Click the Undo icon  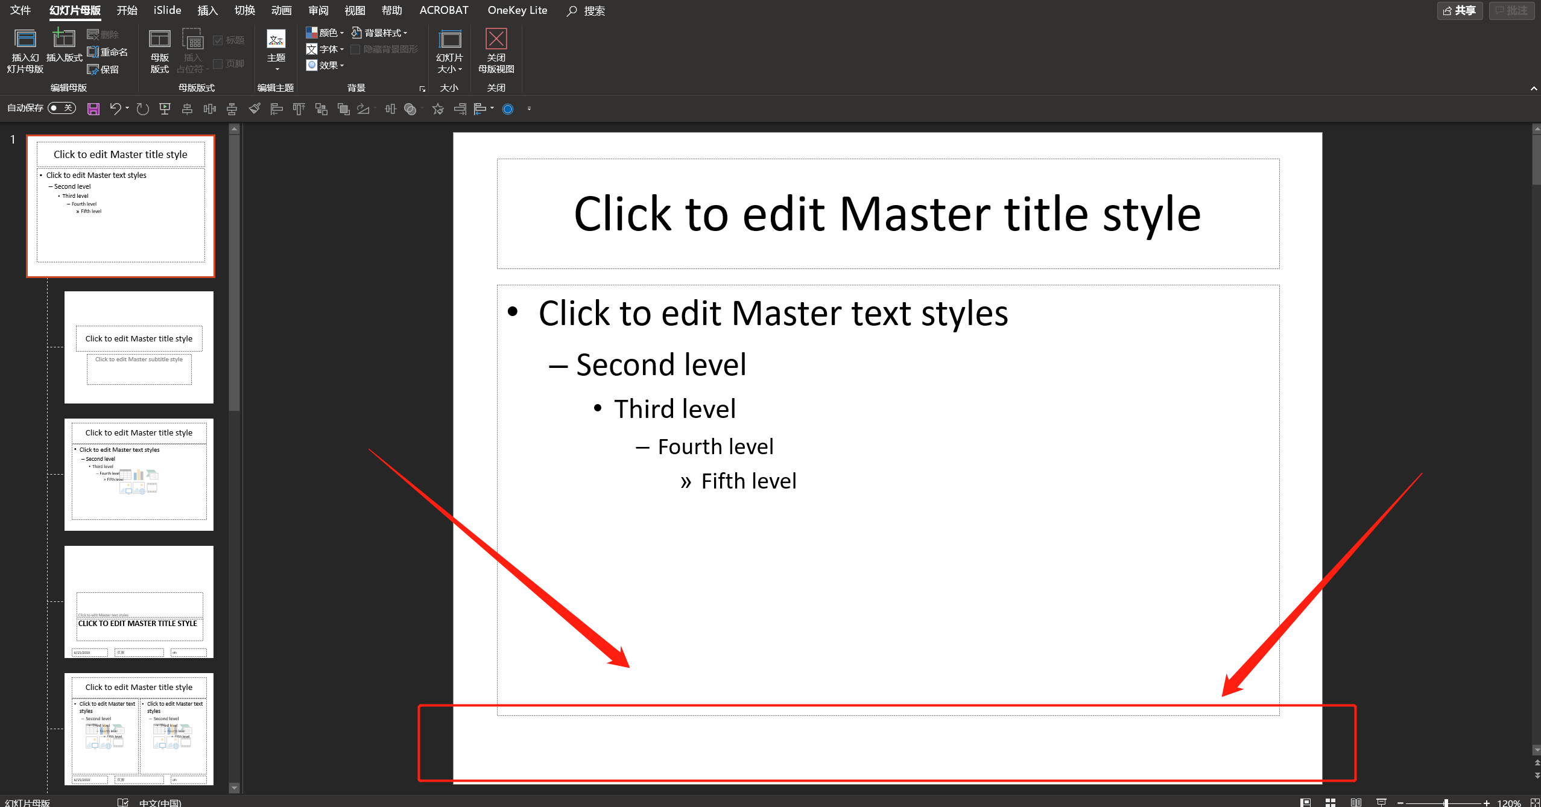tap(115, 109)
